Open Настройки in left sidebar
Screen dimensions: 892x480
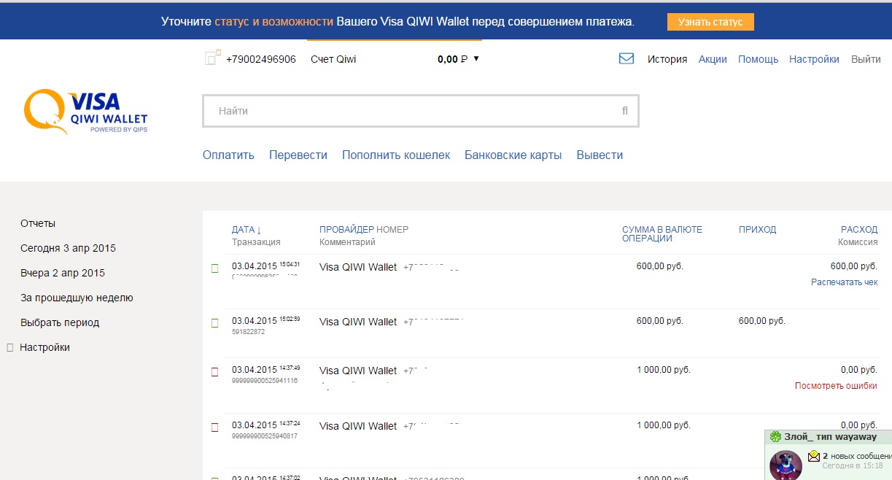tap(44, 347)
